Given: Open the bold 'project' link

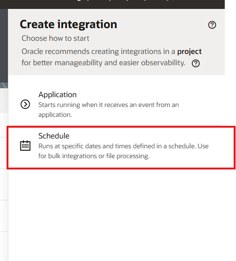Looking at the screenshot, I should tap(189, 52).
